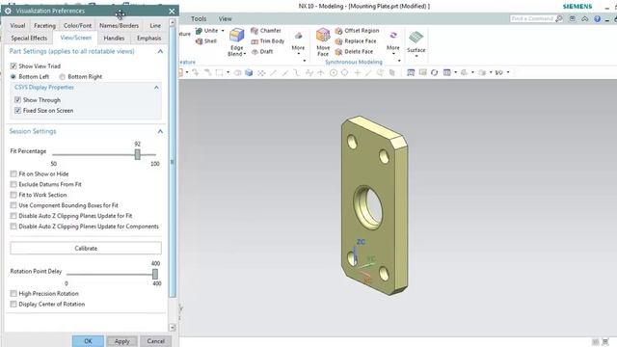Viewport: 617px width, 347px height.
Task: Switch to the Handles tab
Action: [x=114, y=39]
